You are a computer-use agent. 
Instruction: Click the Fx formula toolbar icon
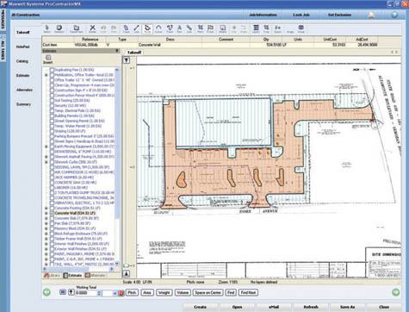[277, 28]
